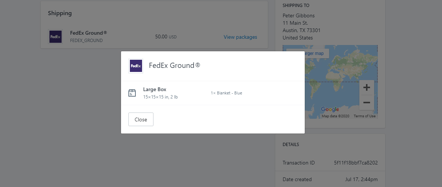Click the Close button in the dialog
This screenshot has height=187, width=442.
click(141, 120)
